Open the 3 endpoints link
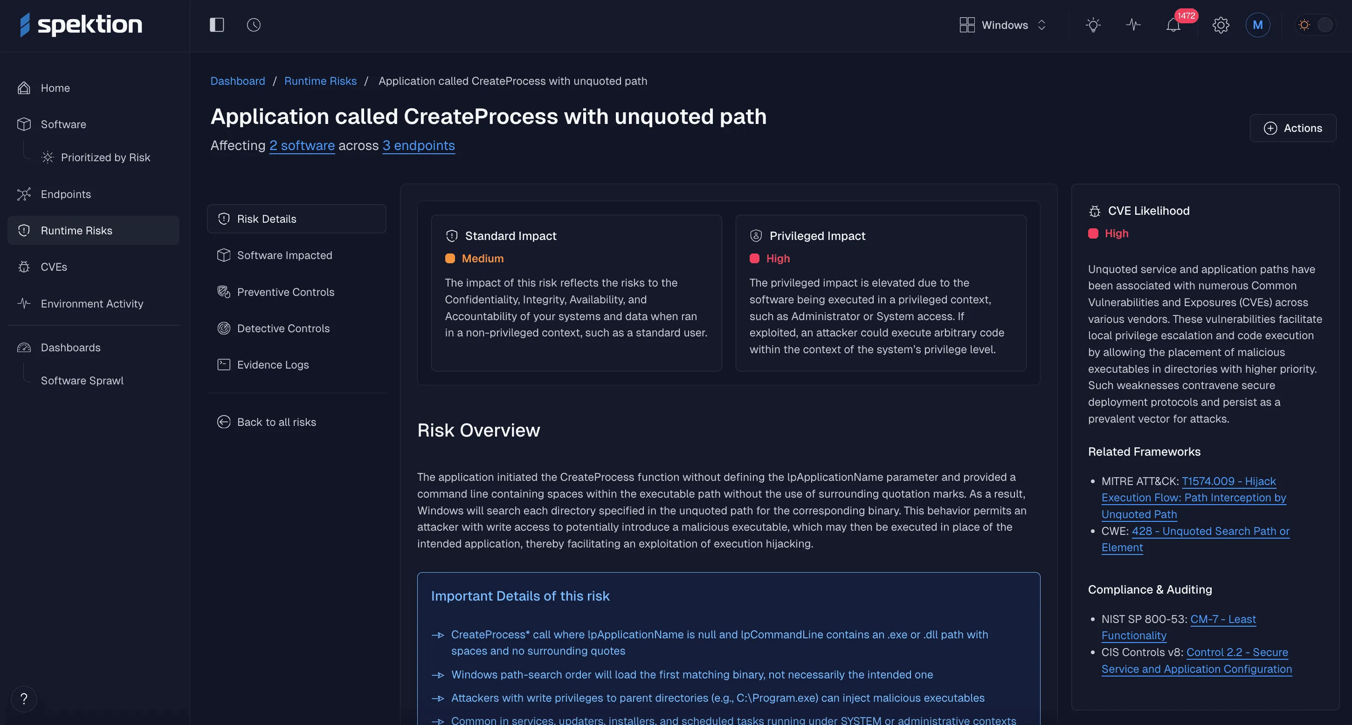 (x=418, y=145)
